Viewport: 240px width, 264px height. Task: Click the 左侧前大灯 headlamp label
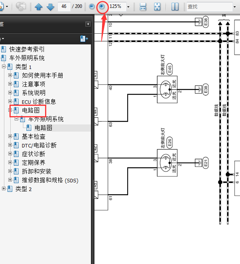click(x=163, y=138)
